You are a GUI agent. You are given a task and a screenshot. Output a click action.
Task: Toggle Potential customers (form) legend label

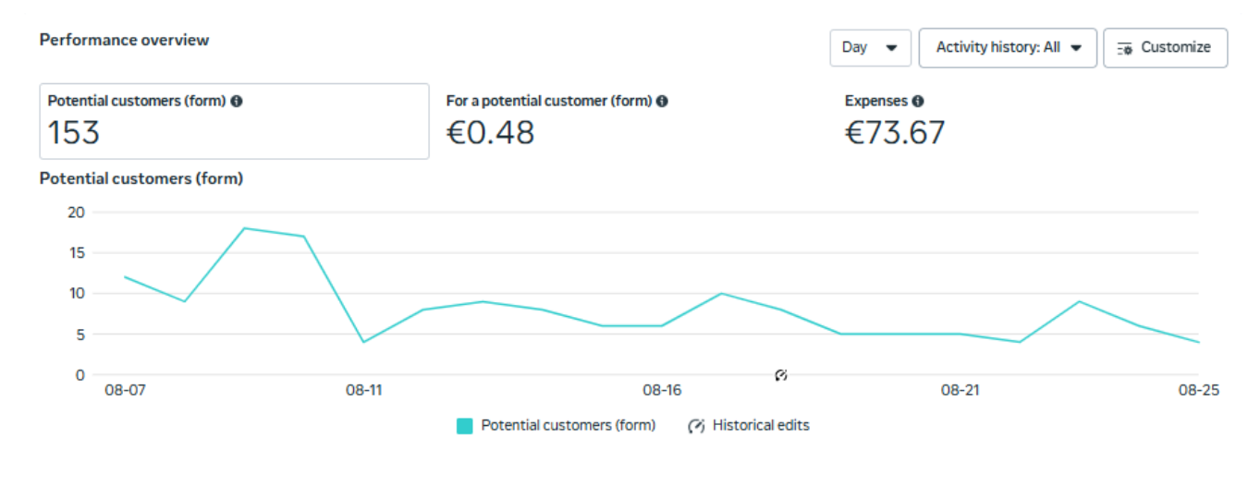pyautogui.click(x=568, y=426)
